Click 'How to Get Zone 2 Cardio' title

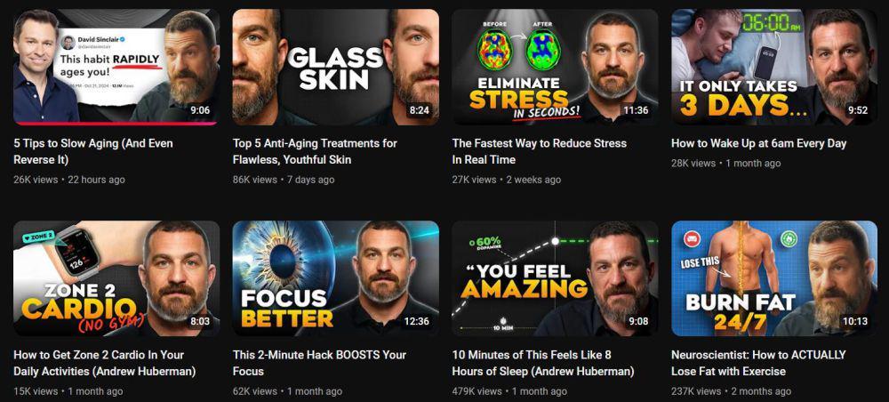tap(104, 363)
